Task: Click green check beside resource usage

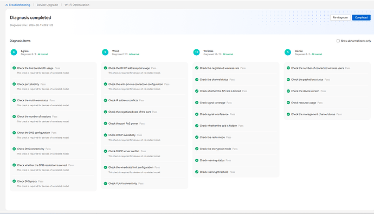Action: [x=288, y=103]
